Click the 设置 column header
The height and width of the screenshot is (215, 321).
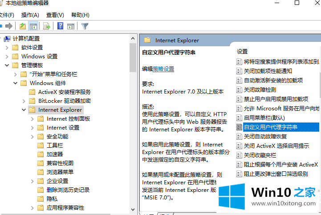242,52
